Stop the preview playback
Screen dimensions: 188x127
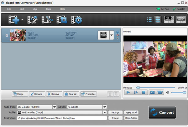click(144, 92)
